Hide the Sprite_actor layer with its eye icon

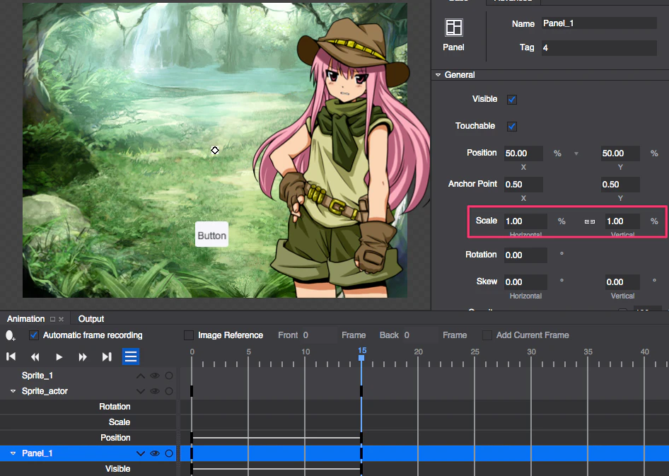[155, 391]
